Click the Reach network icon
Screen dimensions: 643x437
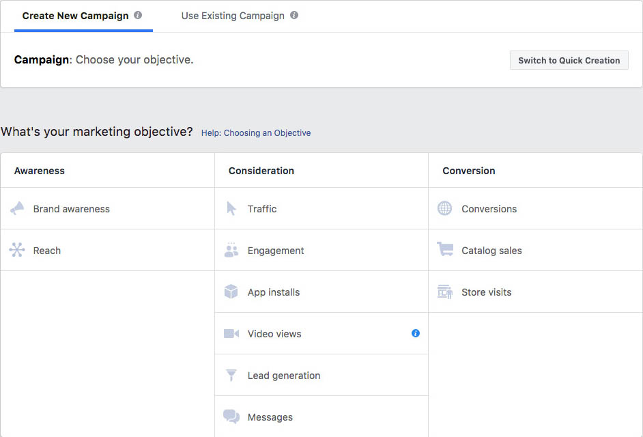click(x=17, y=251)
